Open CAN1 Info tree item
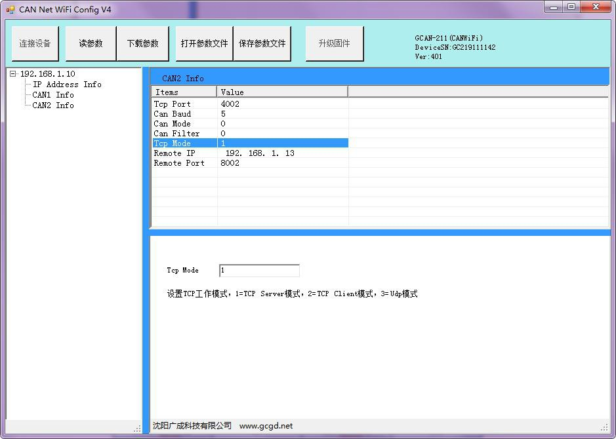The image size is (616, 439). point(53,95)
